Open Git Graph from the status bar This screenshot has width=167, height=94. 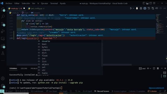pos(63,91)
